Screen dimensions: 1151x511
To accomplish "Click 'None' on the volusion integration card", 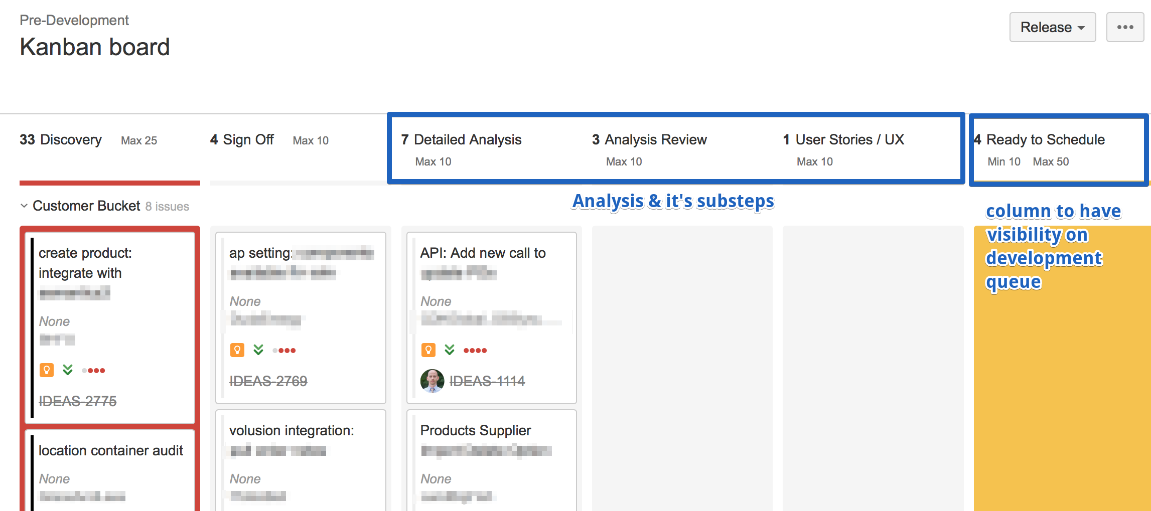I will [x=245, y=479].
